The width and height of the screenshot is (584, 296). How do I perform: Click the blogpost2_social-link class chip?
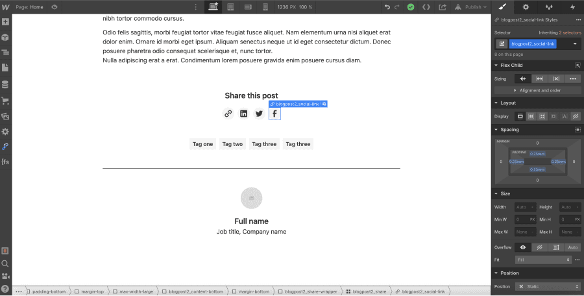(x=533, y=44)
